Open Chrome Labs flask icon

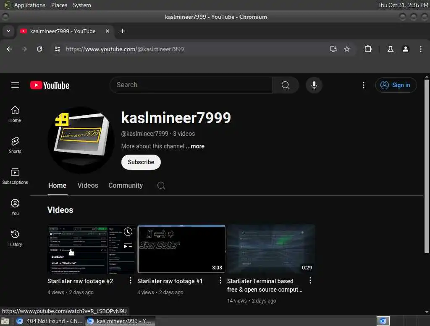(x=391, y=49)
